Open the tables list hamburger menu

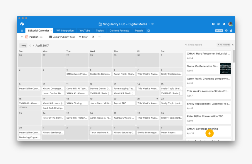pyautogui.click(x=22, y=31)
